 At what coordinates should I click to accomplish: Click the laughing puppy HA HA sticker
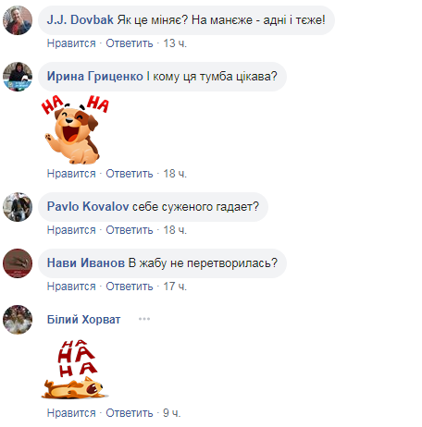pyautogui.click(x=75, y=129)
